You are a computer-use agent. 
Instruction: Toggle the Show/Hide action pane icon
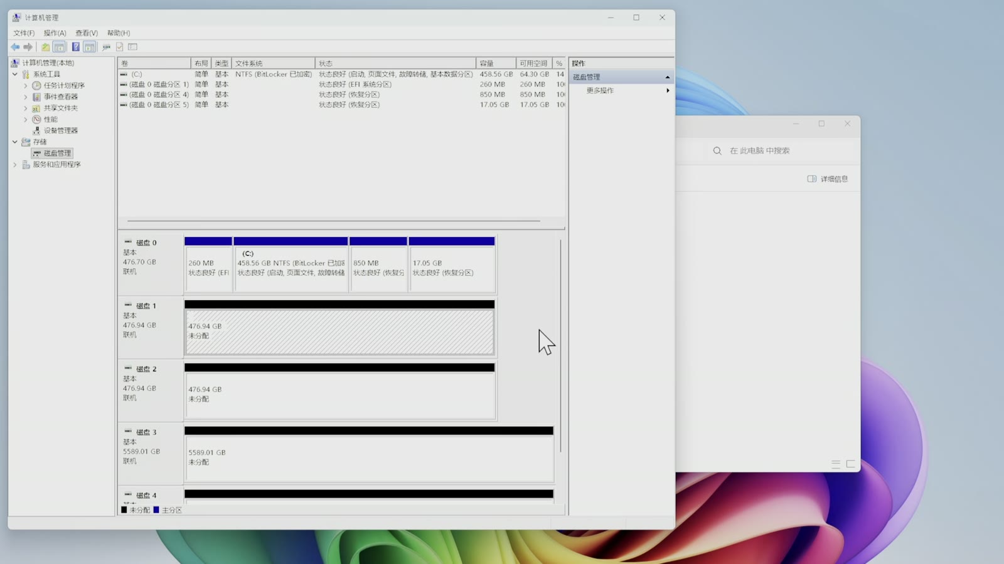coord(90,47)
